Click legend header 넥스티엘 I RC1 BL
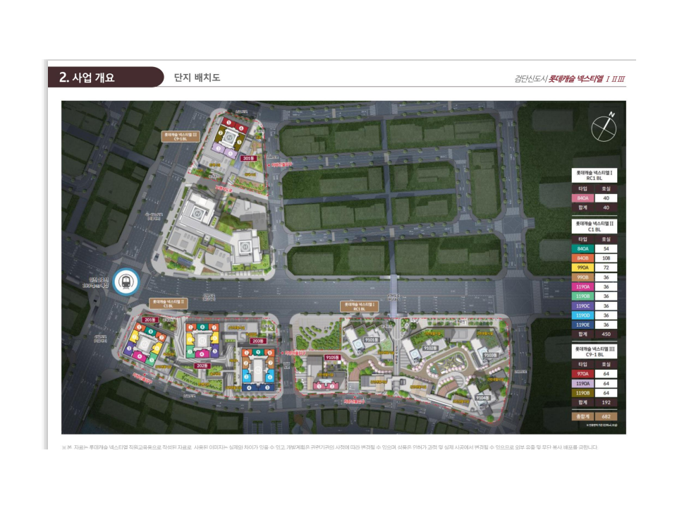677x508 pixels. pos(594,175)
